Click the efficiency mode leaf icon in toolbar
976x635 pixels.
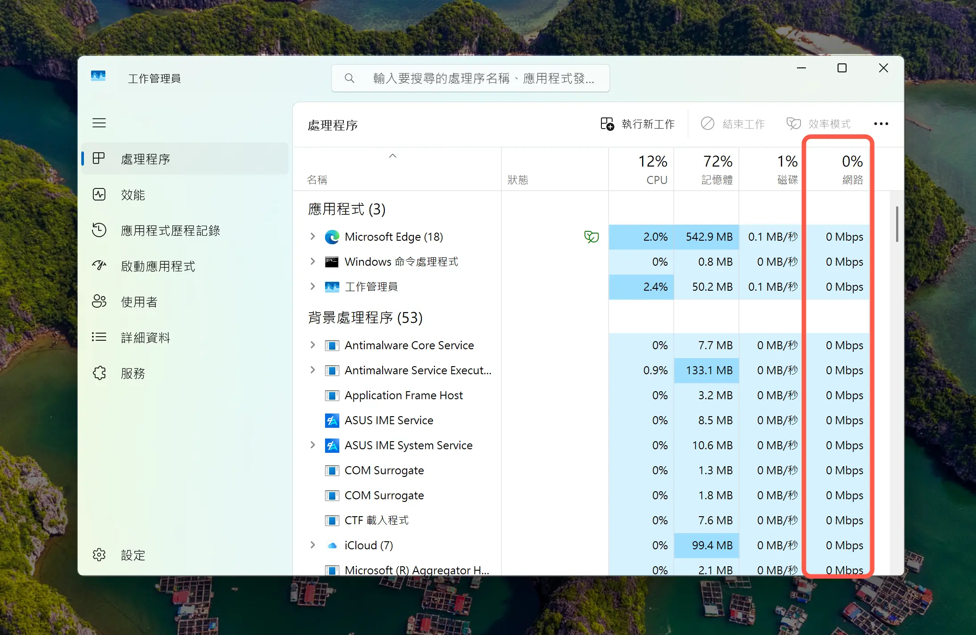pyautogui.click(x=793, y=124)
